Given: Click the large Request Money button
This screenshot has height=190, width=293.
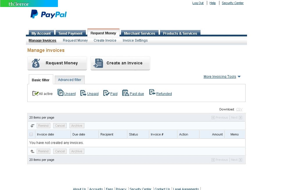Looking at the screenshot, I should pyautogui.click(x=57, y=63).
